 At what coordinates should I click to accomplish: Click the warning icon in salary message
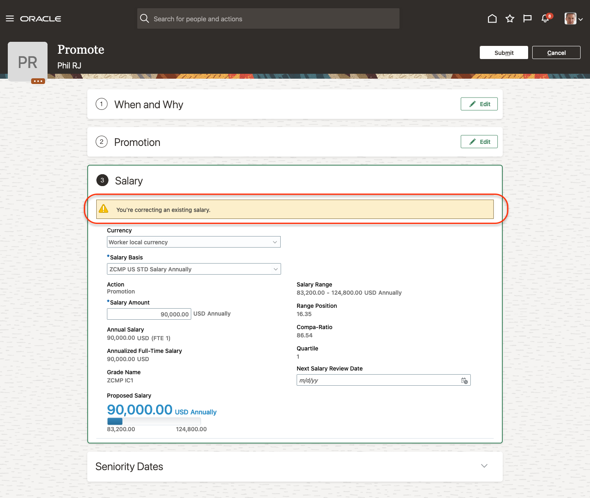104,209
